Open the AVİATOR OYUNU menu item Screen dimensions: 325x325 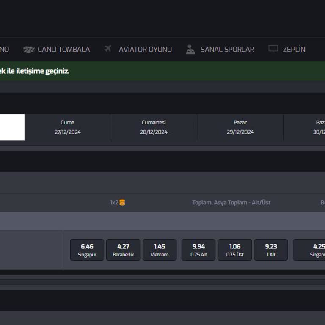145,50
